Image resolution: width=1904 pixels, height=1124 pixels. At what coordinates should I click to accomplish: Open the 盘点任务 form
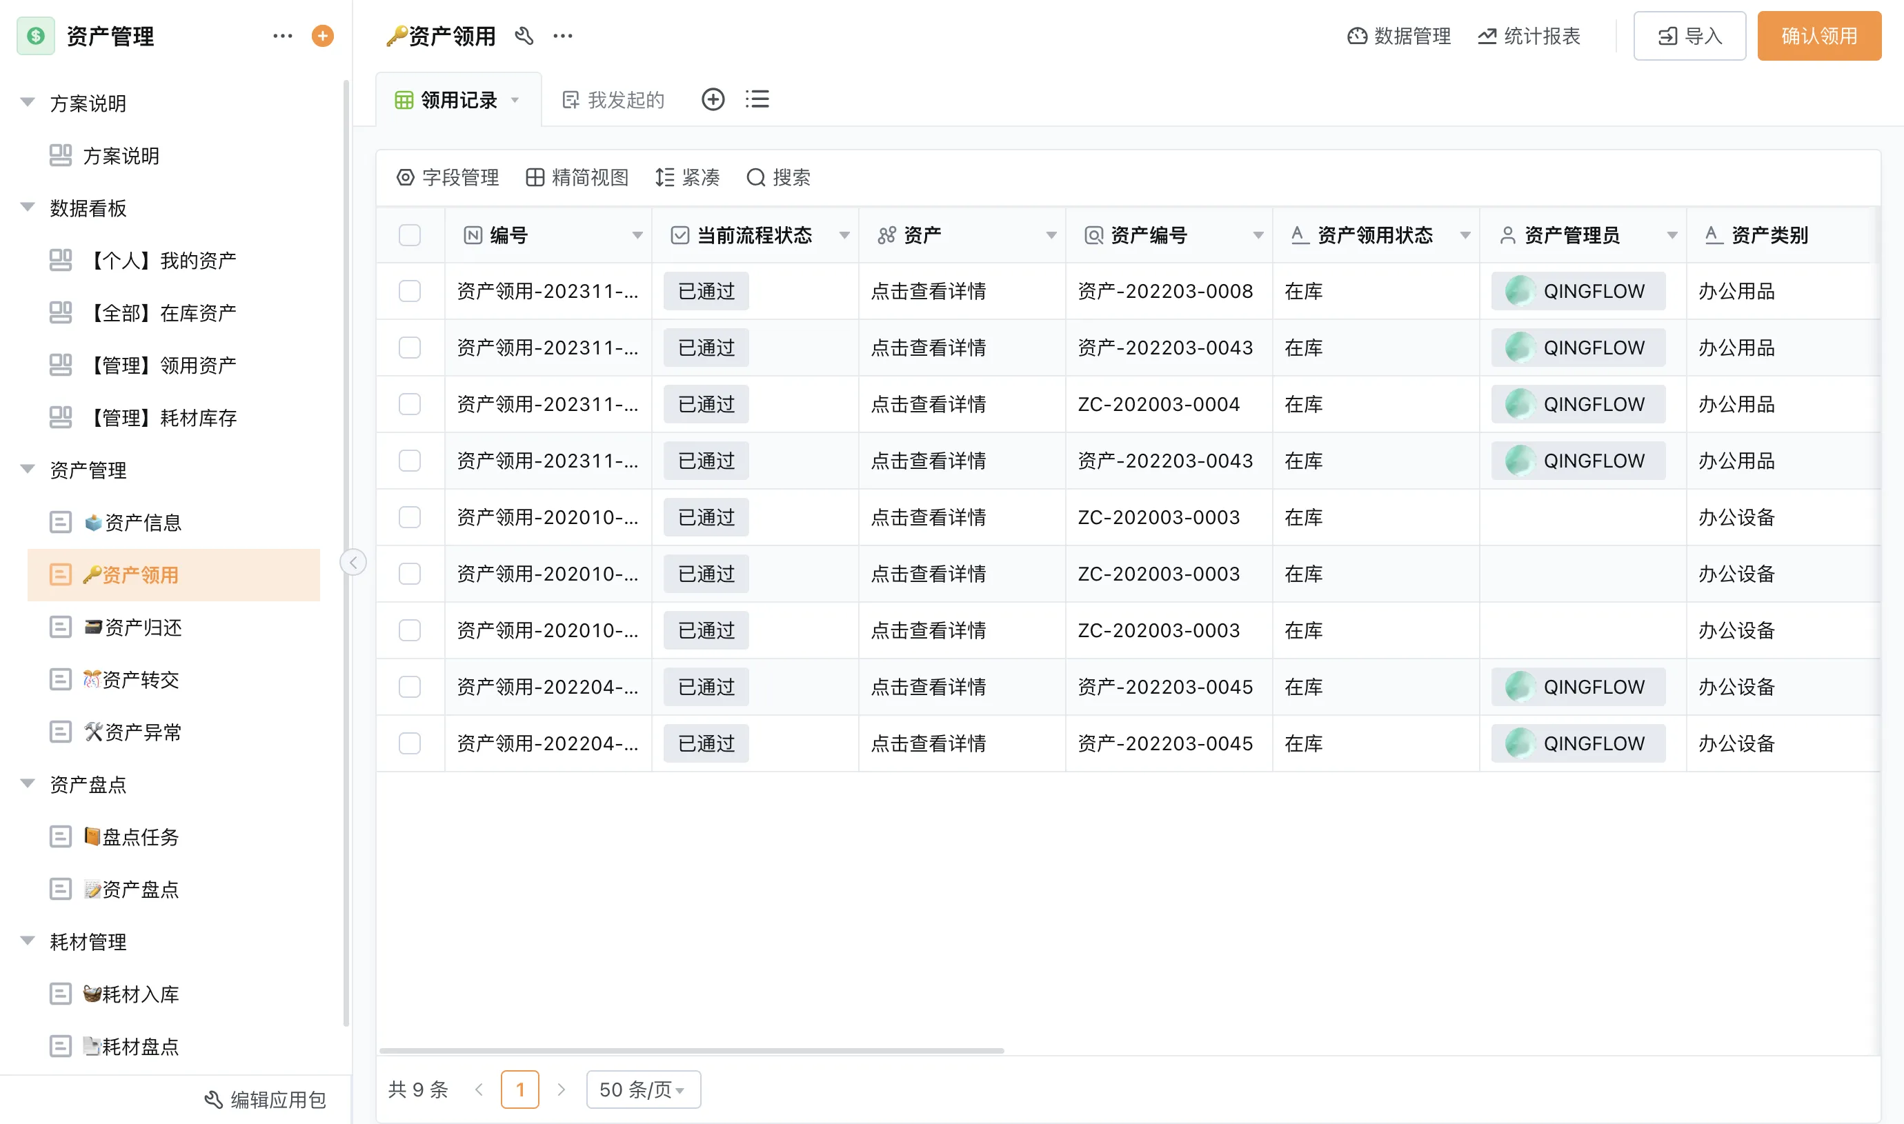tap(174, 837)
